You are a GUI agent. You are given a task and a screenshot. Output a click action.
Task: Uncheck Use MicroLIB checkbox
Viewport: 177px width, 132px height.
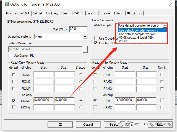[96, 43]
